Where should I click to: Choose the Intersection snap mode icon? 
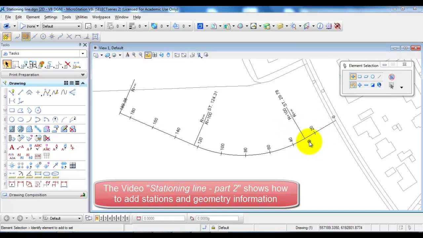click(69, 37)
